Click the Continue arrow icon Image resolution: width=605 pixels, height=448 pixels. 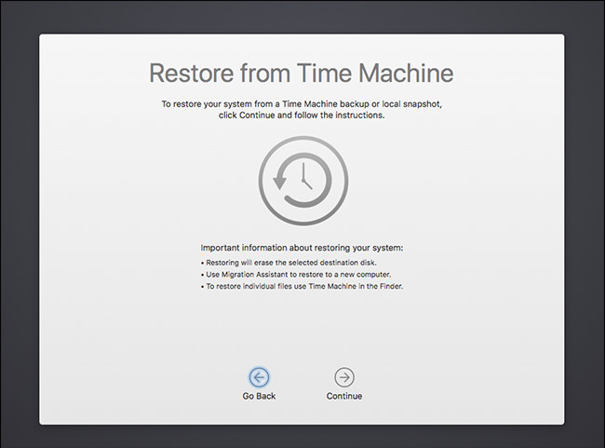pyautogui.click(x=344, y=377)
